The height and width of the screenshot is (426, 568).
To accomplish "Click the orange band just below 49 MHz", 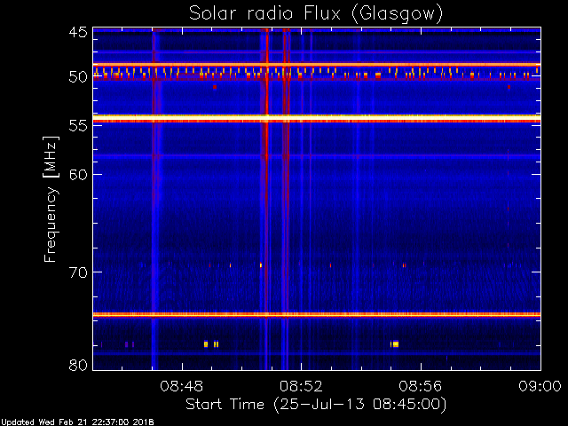I will point(317,65).
